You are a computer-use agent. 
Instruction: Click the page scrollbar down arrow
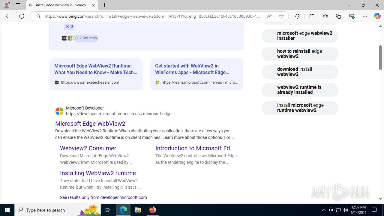380,199
